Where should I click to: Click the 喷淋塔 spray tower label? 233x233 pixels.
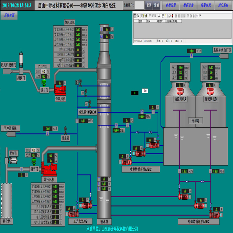(x=104, y=222)
